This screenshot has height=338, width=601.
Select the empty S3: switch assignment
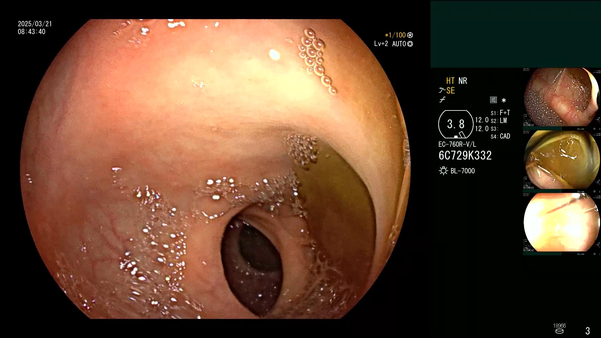[x=494, y=129]
